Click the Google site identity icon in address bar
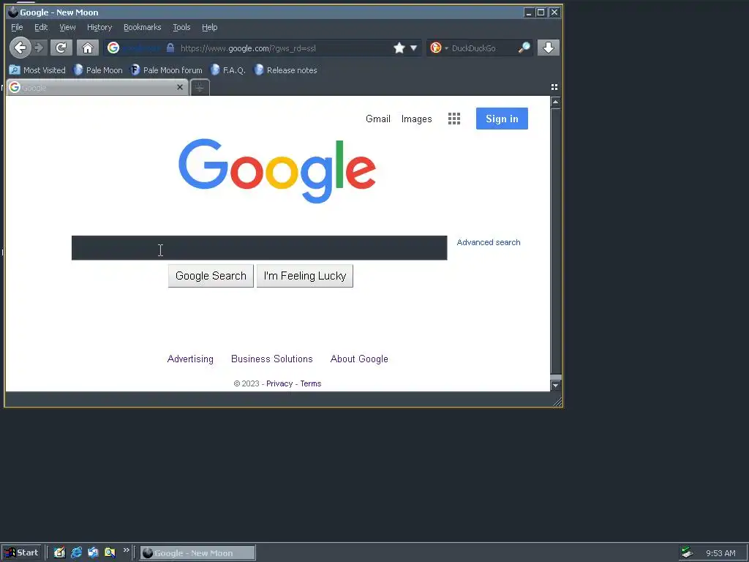The image size is (749, 562). [113, 48]
